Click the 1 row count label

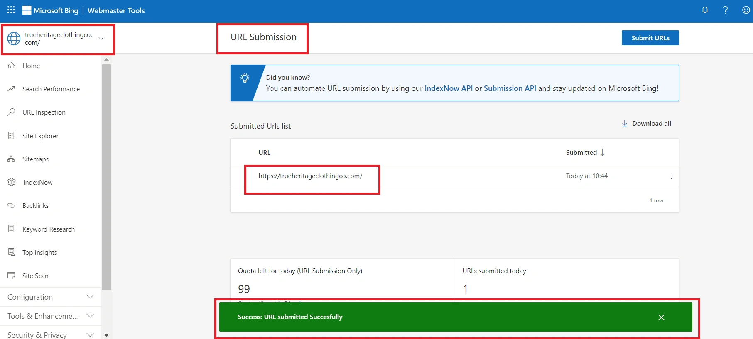coord(656,200)
